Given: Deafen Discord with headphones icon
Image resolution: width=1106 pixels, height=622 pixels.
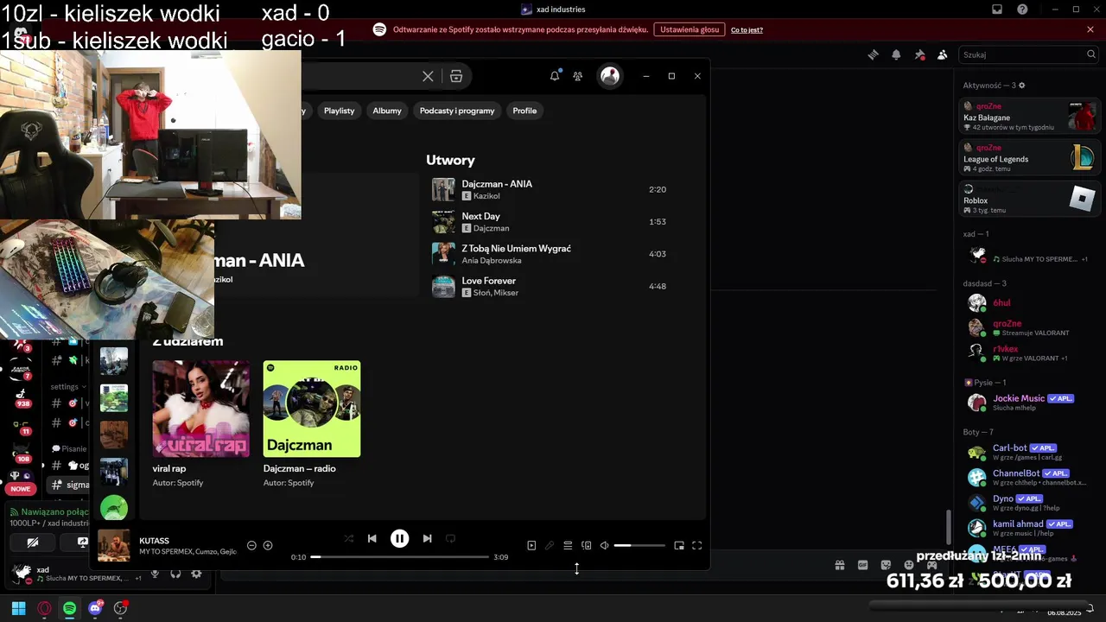Looking at the screenshot, I should [x=175, y=574].
